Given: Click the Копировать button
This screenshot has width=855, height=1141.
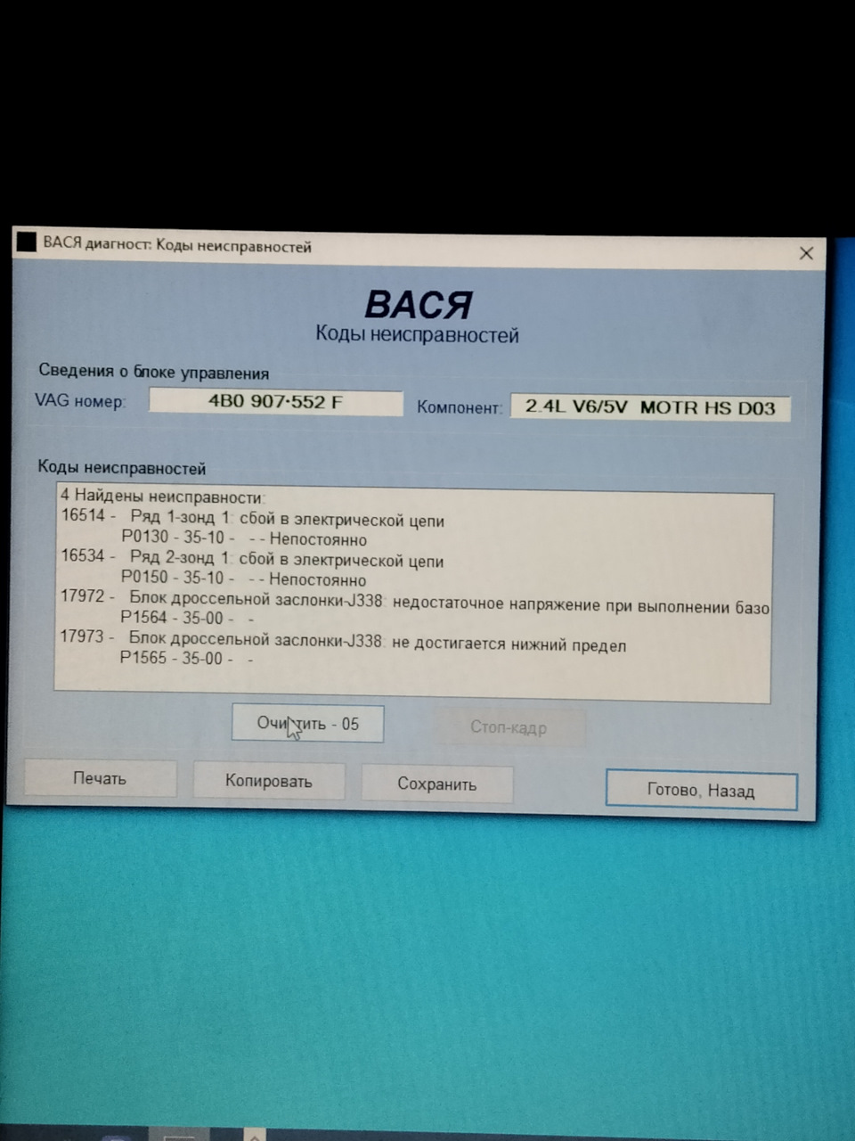Looking at the screenshot, I should [269, 781].
